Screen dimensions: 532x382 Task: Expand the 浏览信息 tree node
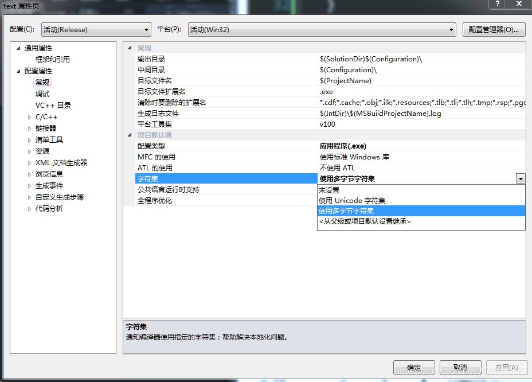29,174
